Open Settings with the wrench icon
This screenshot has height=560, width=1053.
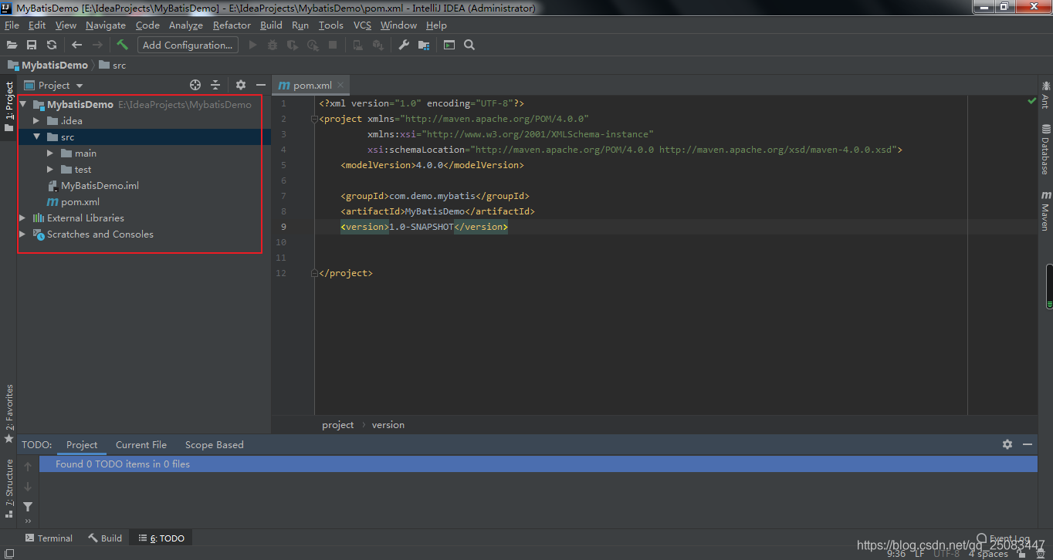[x=404, y=45]
